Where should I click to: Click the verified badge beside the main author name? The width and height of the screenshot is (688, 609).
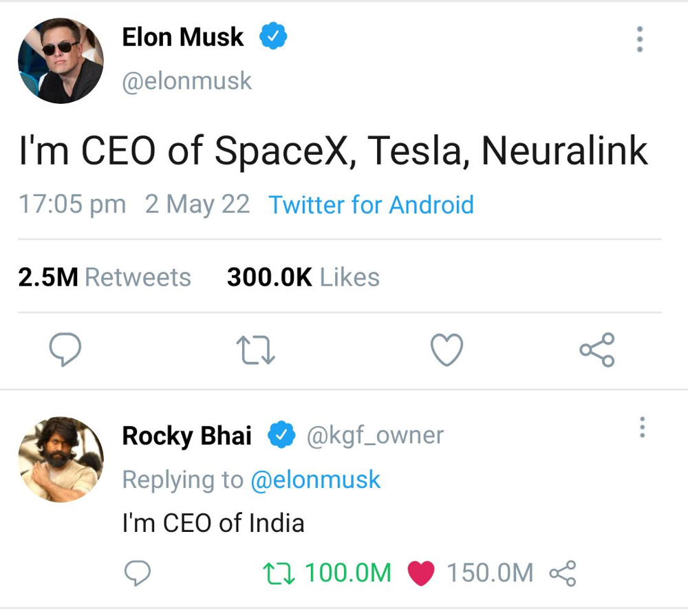coord(273,37)
